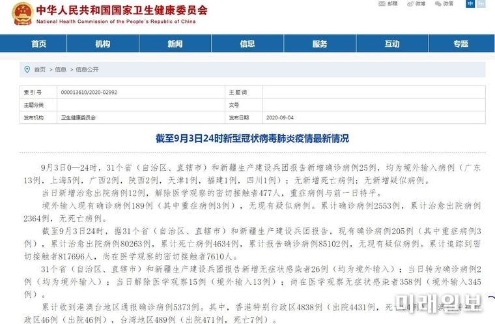Click the 索引号 label cell
This screenshot has width=495, height=324.
pos(38,93)
